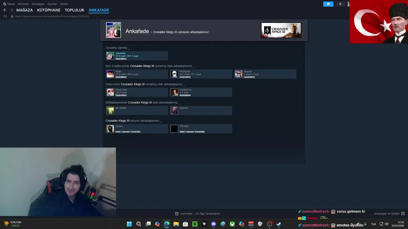
Task: Open the Kaijiri friend name
Action: click(118, 72)
